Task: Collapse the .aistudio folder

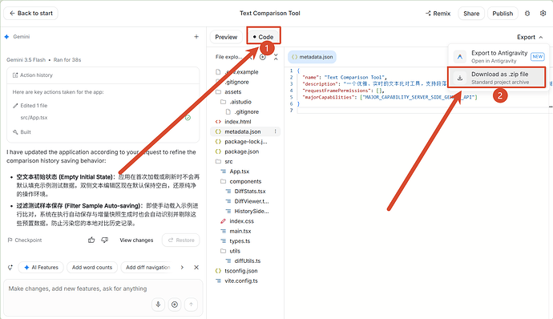Action: (x=240, y=102)
